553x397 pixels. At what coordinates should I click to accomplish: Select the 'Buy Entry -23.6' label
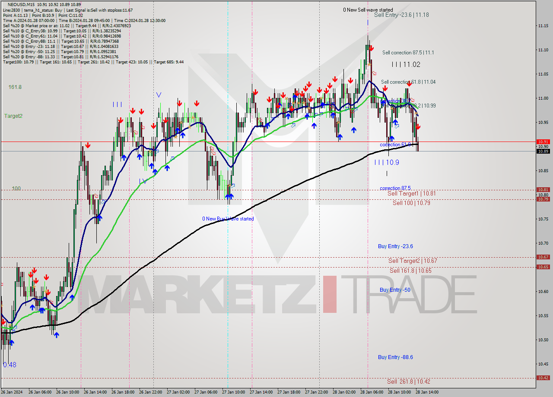(x=395, y=246)
